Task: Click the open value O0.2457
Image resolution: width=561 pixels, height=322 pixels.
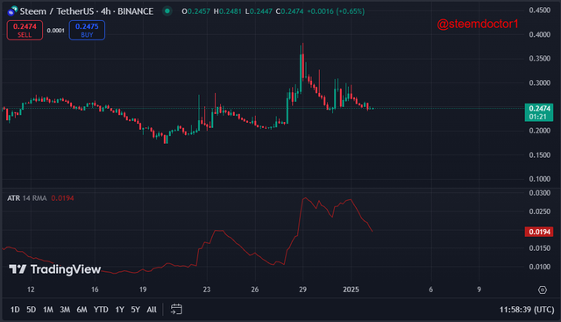Action: pos(195,11)
